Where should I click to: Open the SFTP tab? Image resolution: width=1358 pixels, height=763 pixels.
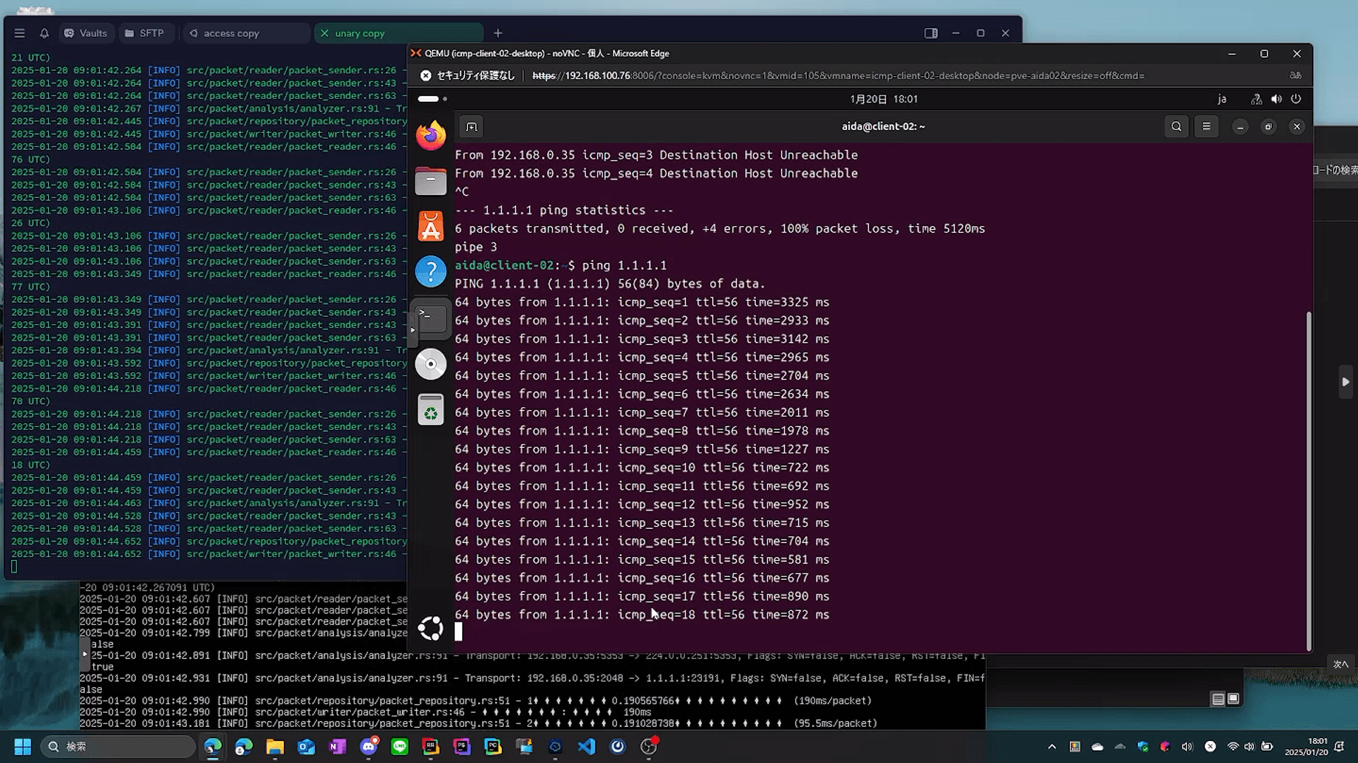click(x=145, y=33)
